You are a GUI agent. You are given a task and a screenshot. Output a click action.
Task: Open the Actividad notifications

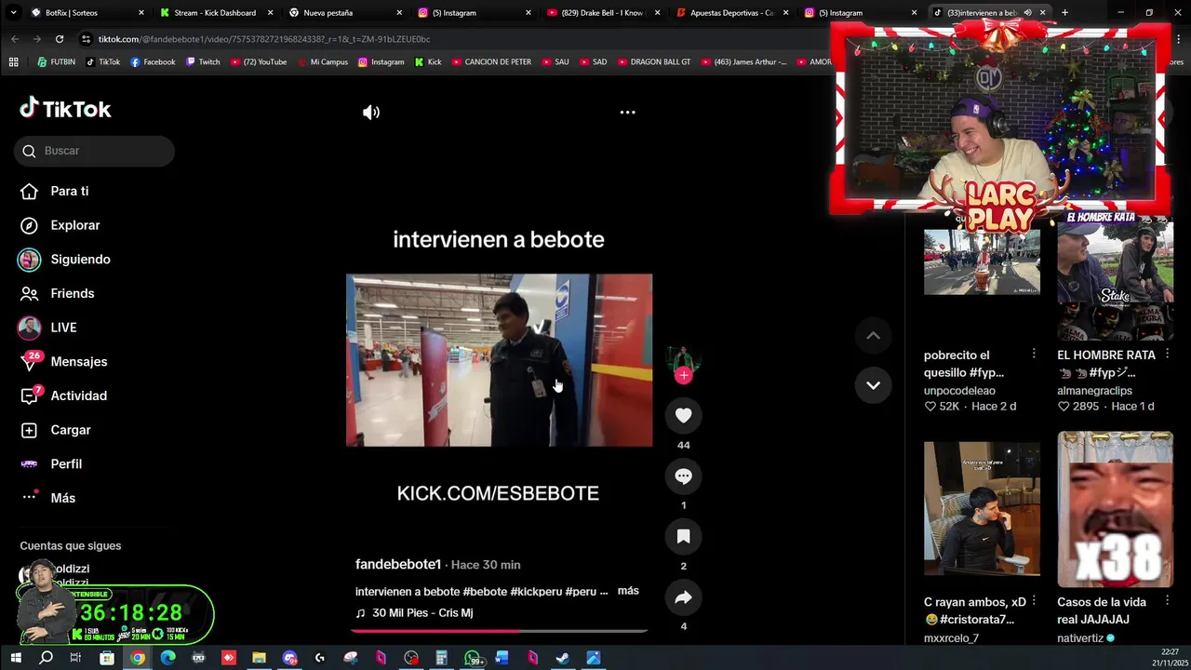click(x=63, y=395)
